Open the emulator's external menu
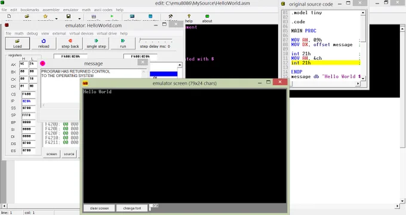406x215 pixels. pyautogui.click(x=59, y=33)
